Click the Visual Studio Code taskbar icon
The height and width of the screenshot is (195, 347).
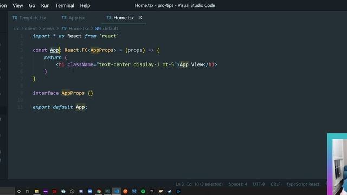pyautogui.click(x=117, y=191)
